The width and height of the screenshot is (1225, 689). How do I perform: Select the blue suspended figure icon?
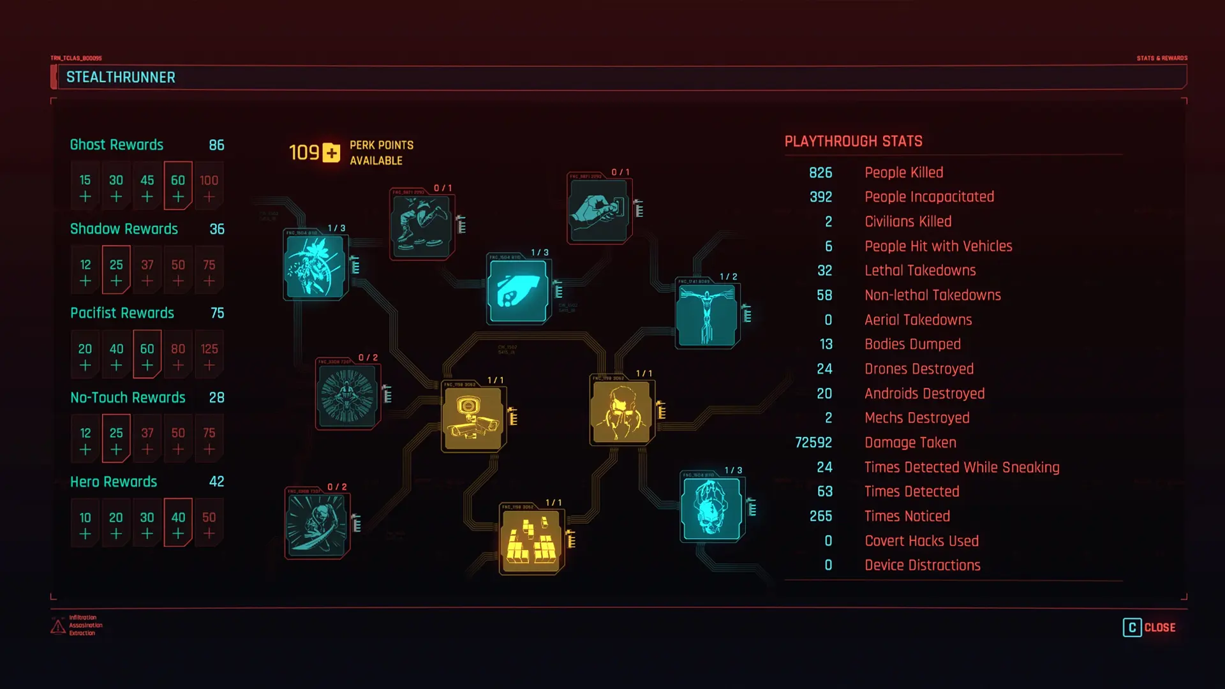(x=709, y=312)
